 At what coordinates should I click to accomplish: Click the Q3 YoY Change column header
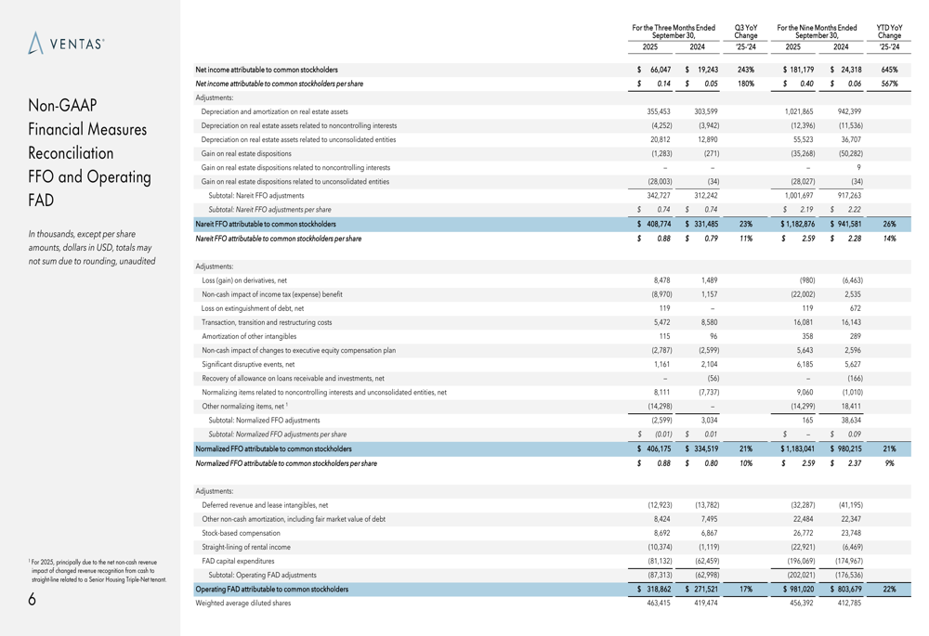pos(745,32)
